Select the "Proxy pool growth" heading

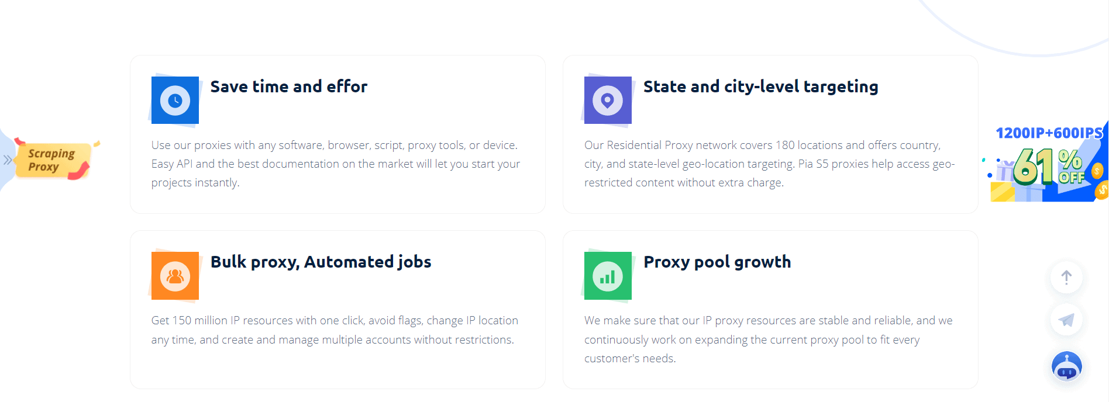pyautogui.click(x=717, y=262)
